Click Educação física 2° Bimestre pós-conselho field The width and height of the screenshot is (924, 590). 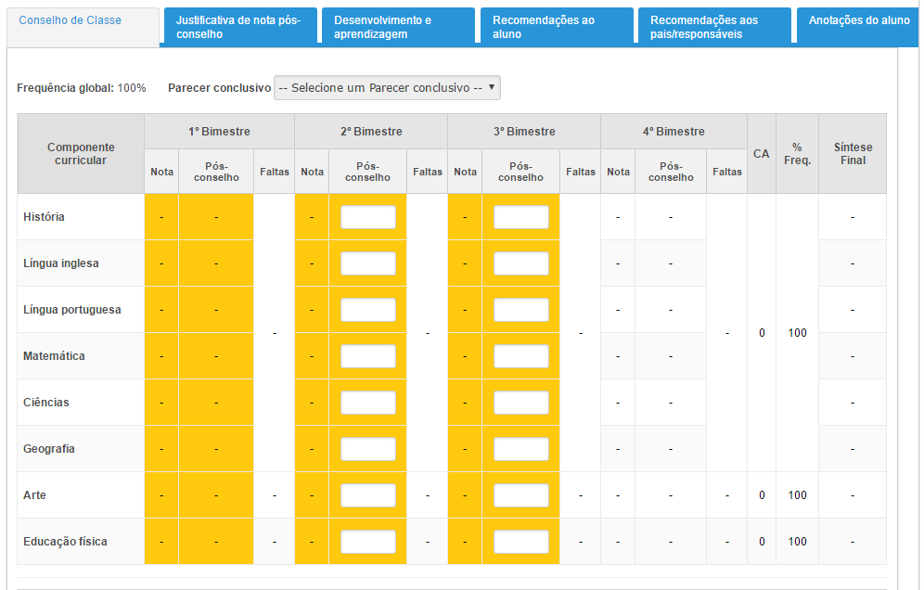pyautogui.click(x=367, y=542)
